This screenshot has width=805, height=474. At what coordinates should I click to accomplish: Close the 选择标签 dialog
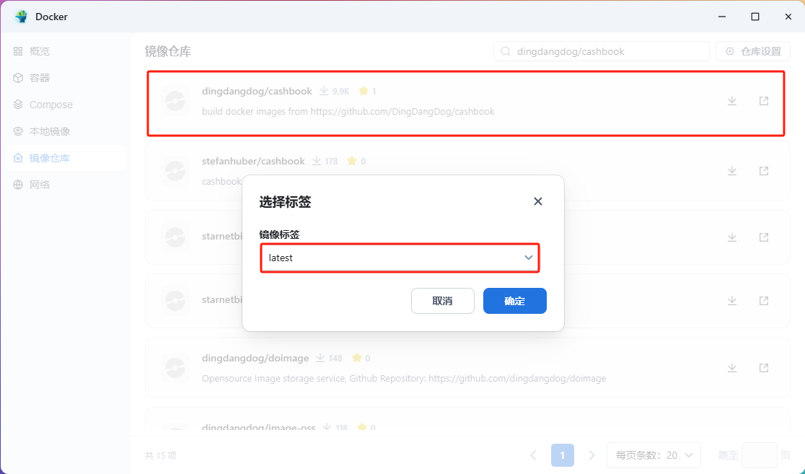(538, 201)
